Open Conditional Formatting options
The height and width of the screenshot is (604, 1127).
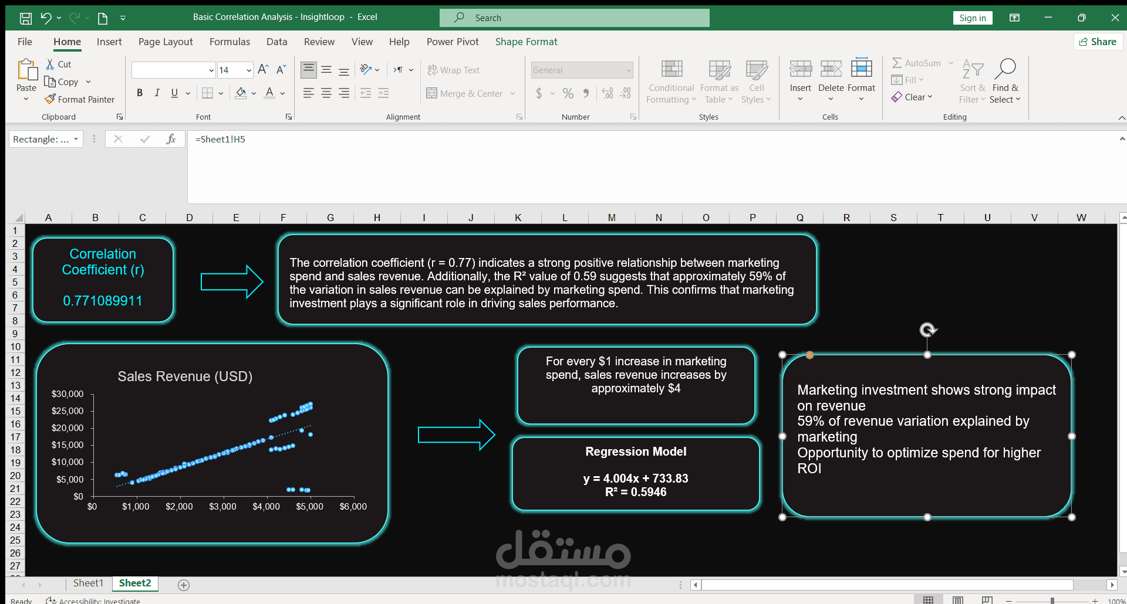tap(670, 81)
